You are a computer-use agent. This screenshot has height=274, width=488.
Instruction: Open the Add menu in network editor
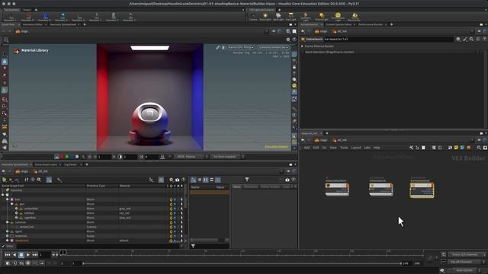[307, 148]
